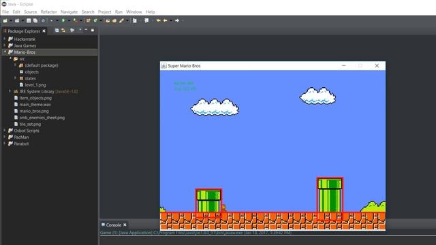Minimize the Package Explorer view
The width and height of the screenshot is (436, 245).
pyautogui.click(x=86, y=29)
